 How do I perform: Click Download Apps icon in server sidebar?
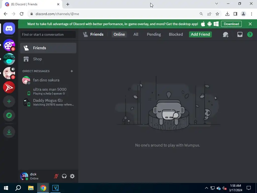coord(9,132)
